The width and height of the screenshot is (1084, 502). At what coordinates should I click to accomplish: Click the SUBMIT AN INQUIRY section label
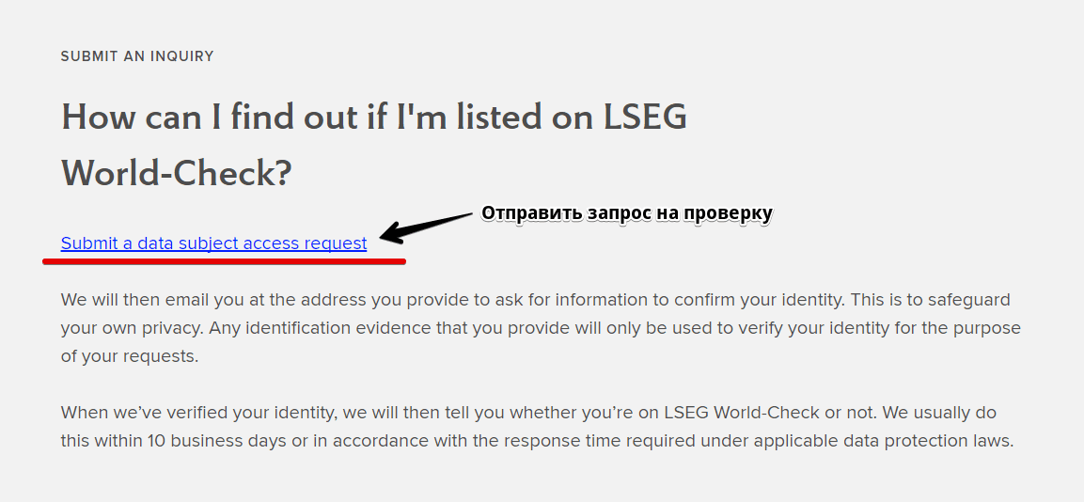137,56
